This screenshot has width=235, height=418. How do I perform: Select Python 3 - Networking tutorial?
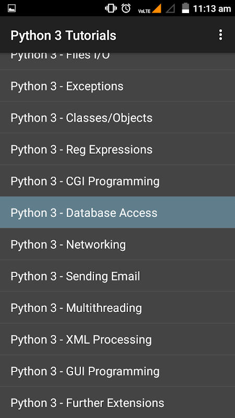click(x=118, y=244)
